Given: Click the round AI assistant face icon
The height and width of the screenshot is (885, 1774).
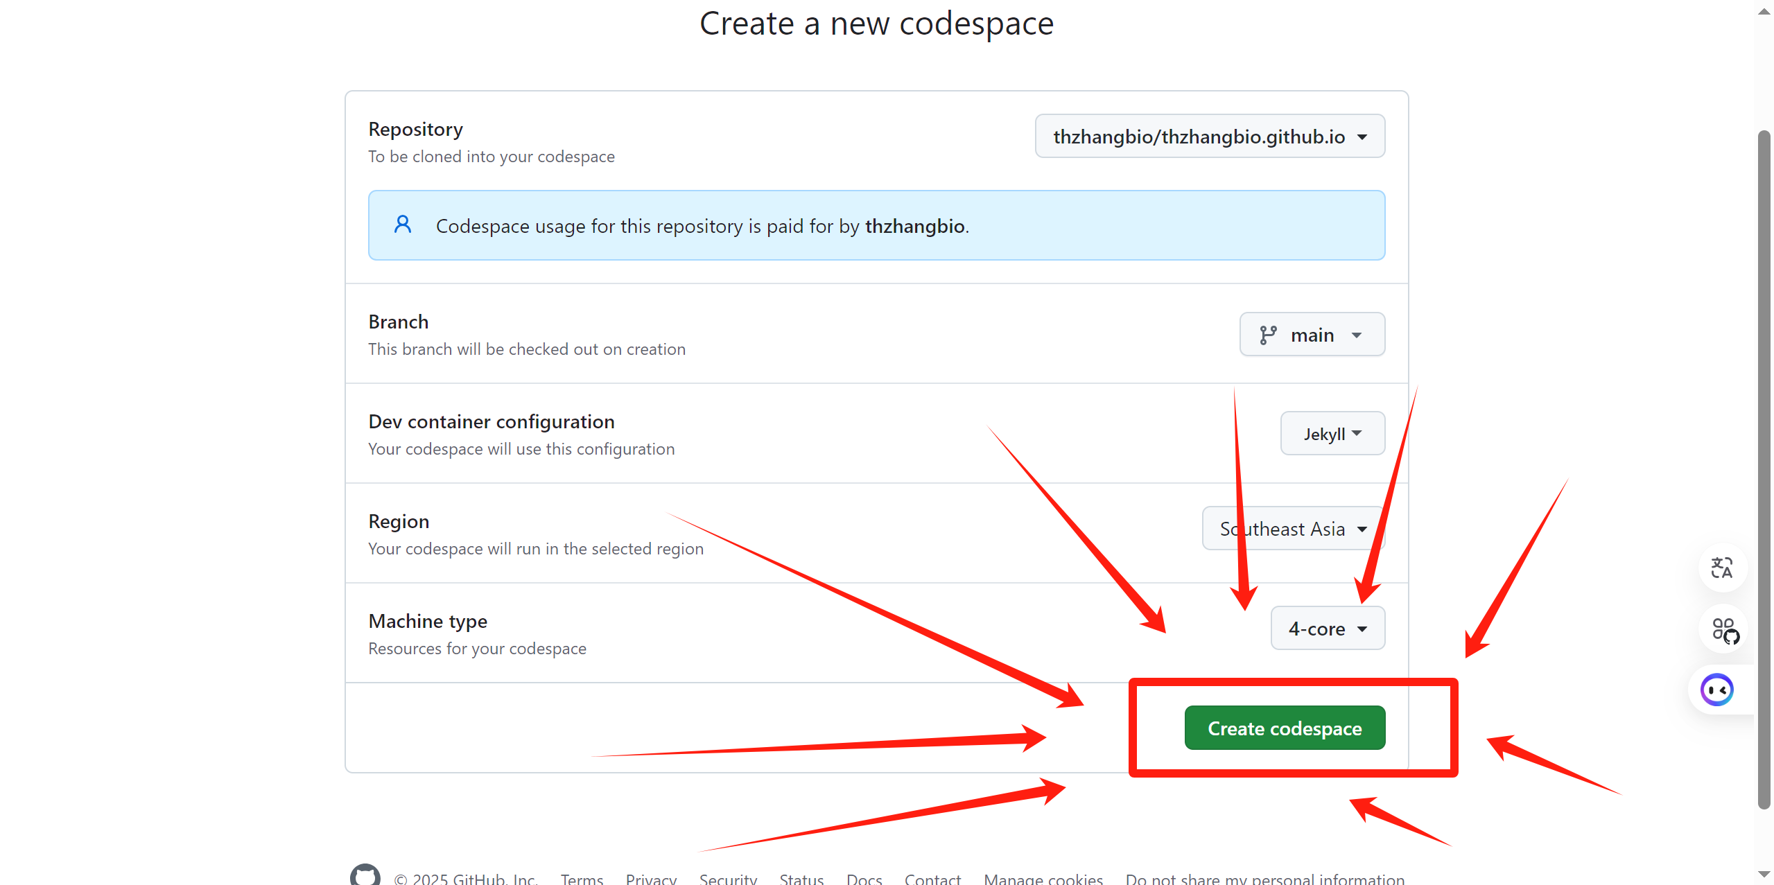Looking at the screenshot, I should 1717,690.
